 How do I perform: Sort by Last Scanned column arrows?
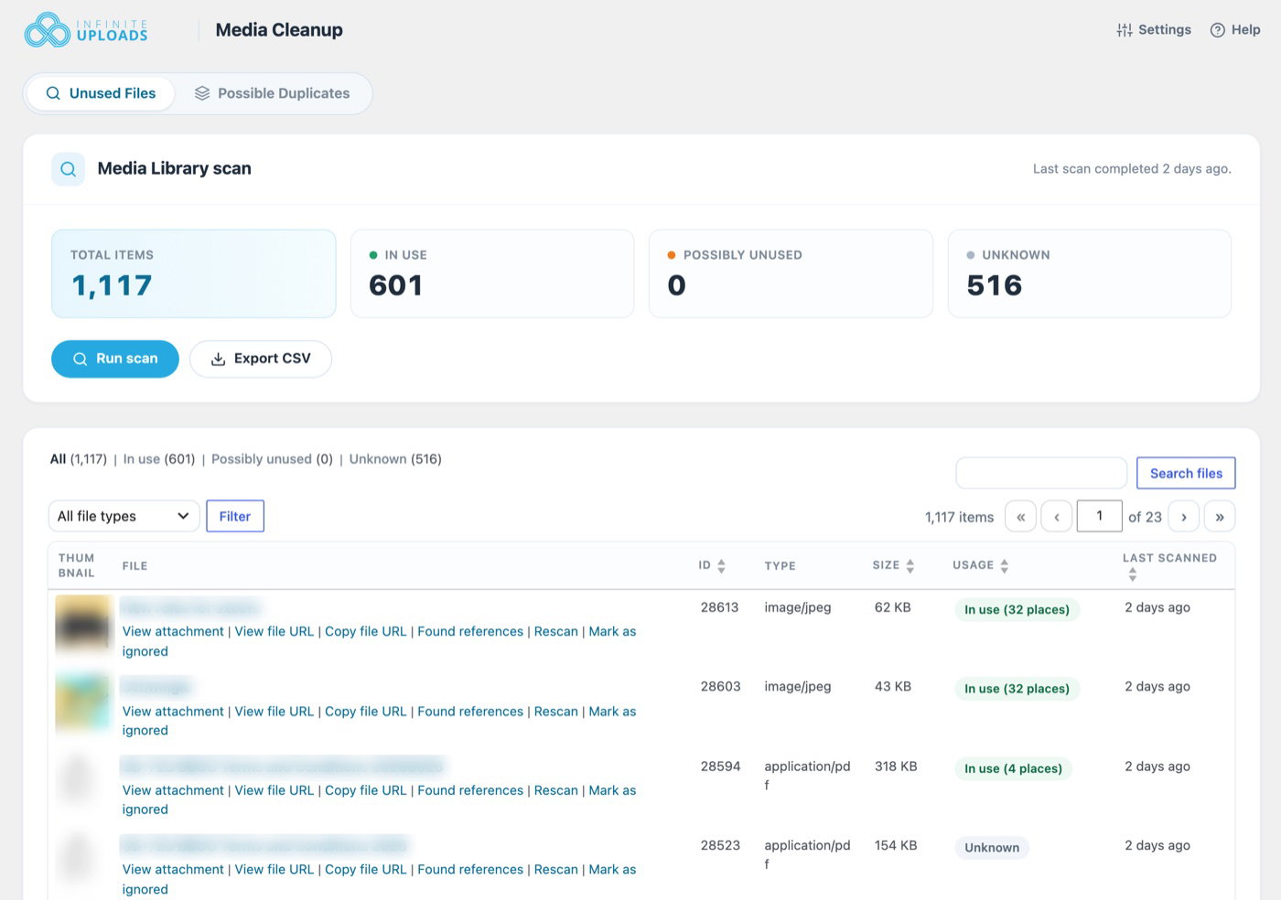[1133, 574]
